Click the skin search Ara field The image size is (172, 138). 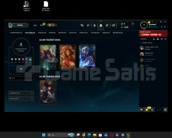coord(21,78)
